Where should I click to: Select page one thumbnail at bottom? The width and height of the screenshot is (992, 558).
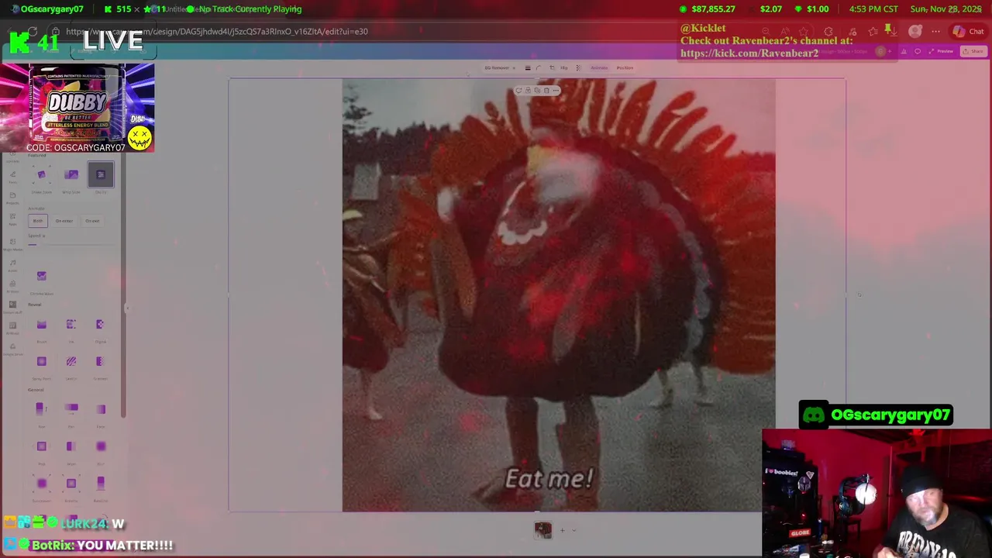pos(542,530)
